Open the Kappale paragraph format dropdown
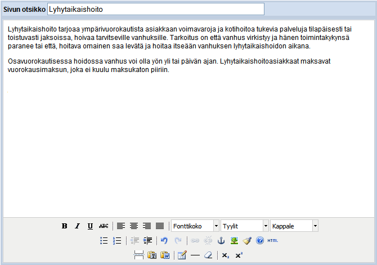Screen dimensions: 377x265 (294, 226)
